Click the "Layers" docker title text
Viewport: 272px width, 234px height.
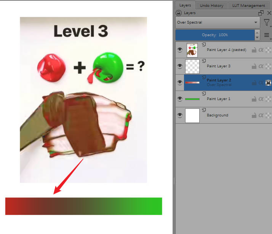coord(190,13)
